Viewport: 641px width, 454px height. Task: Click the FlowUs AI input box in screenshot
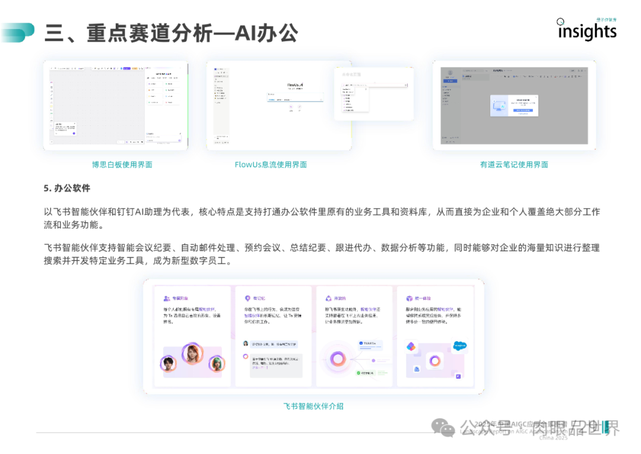295,97
